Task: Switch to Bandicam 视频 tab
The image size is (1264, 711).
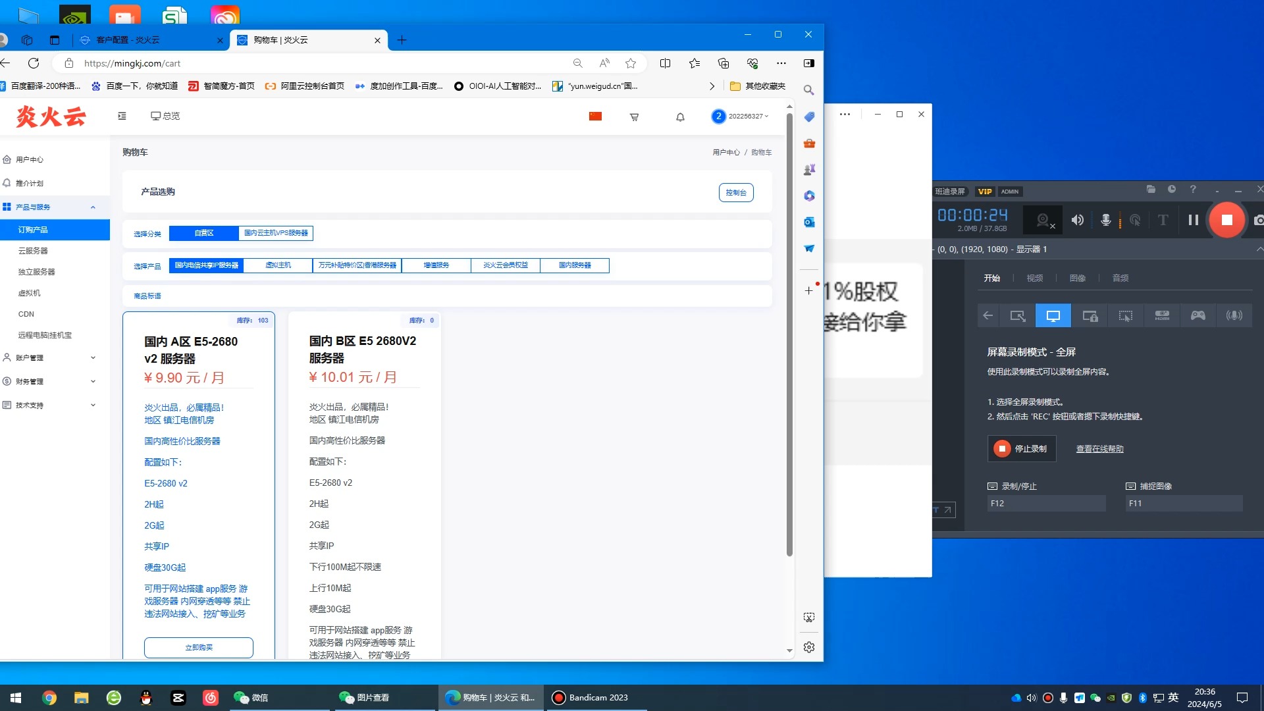Action: (x=1035, y=278)
